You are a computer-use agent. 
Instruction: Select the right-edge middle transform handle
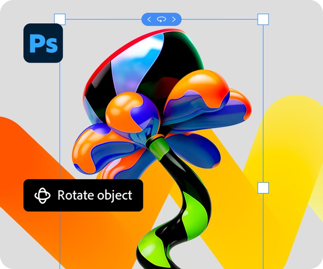(x=263, y=188)
